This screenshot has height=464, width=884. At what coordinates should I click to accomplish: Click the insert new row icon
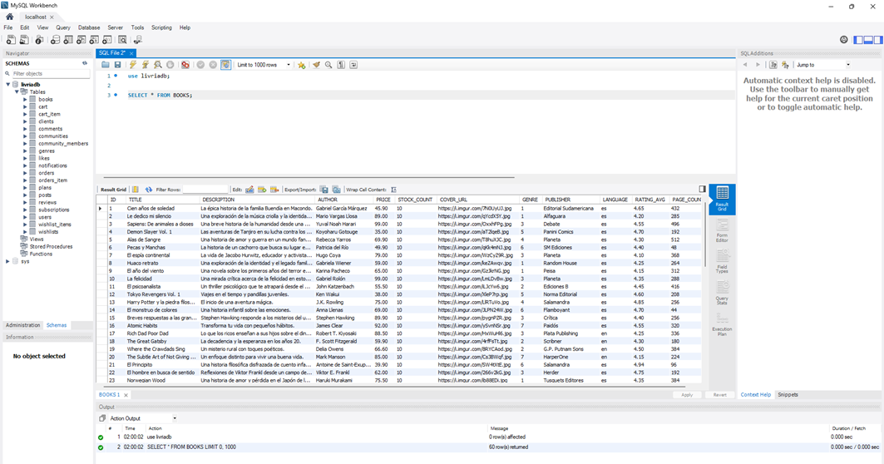pos(262,190)
